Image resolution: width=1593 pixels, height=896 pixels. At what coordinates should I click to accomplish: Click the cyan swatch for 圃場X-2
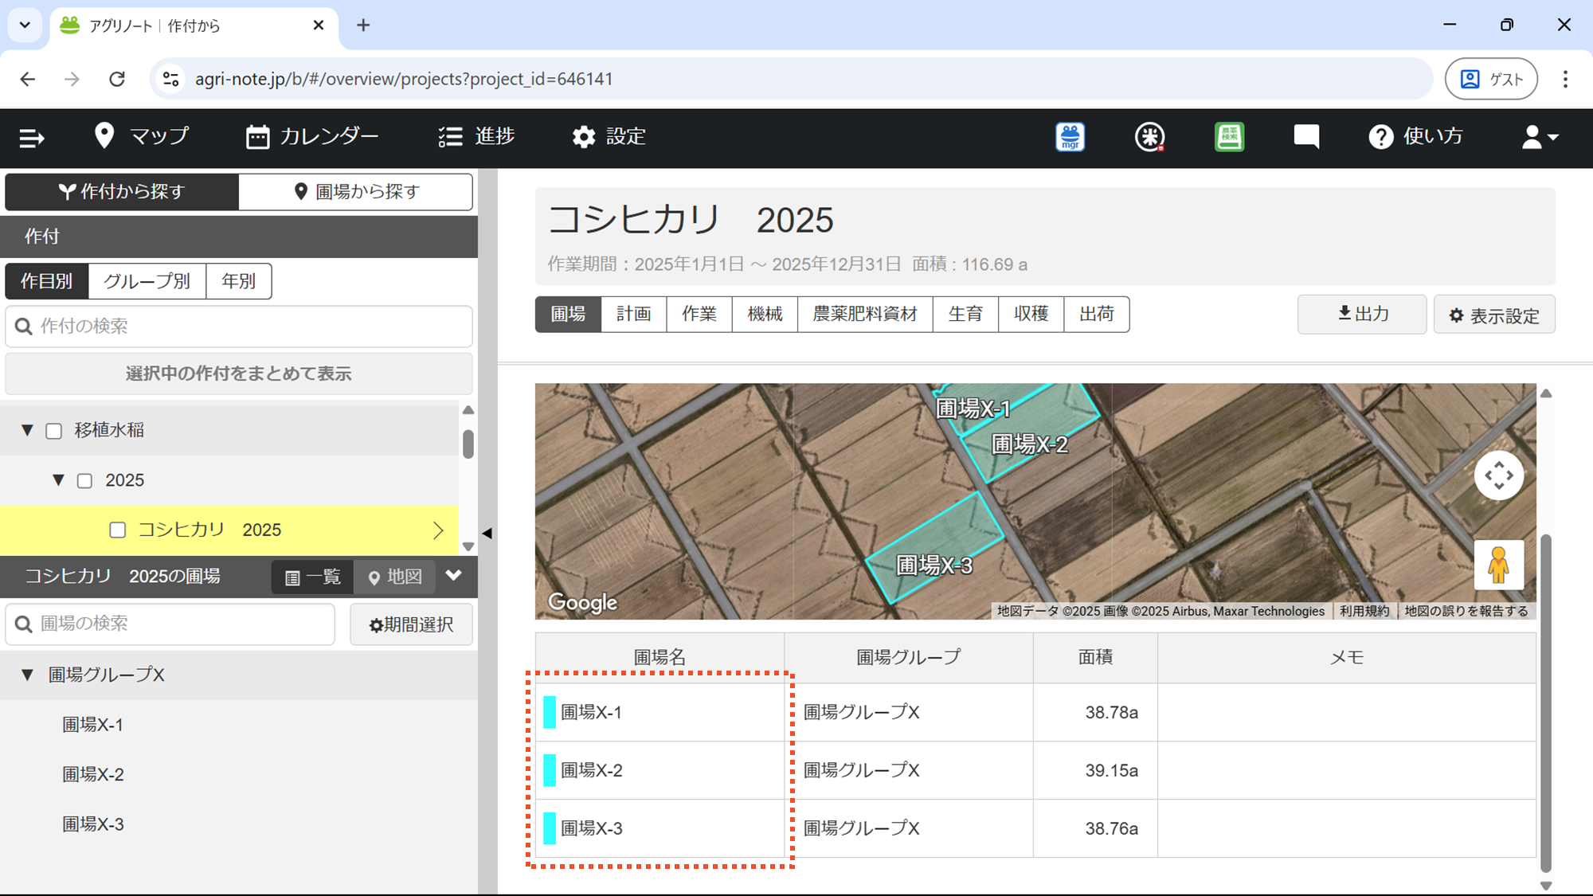coord(550,770)
